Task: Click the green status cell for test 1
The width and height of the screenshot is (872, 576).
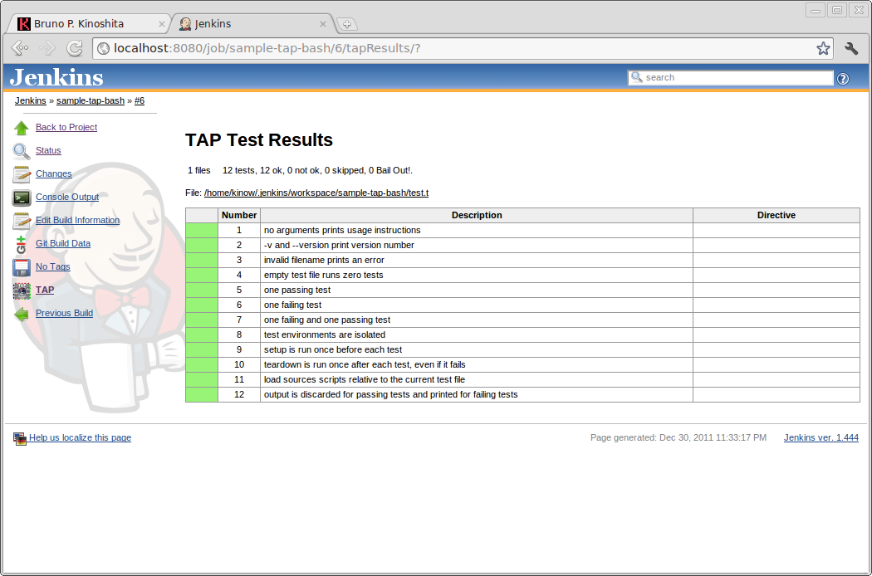Action: pyautogui.click(x=202, y=230)
